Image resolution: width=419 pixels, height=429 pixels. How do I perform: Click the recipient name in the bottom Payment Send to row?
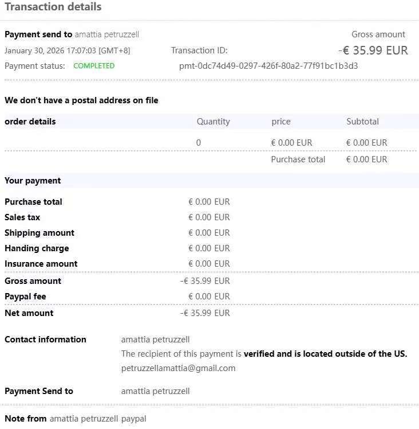point(155,391)
